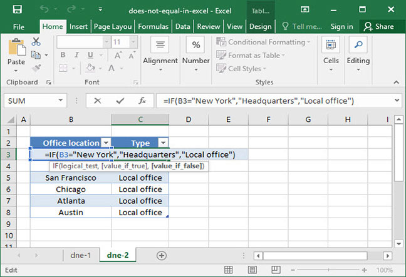Switch to Page Layout view icon

pyautogui.click(x=252, y=270)
